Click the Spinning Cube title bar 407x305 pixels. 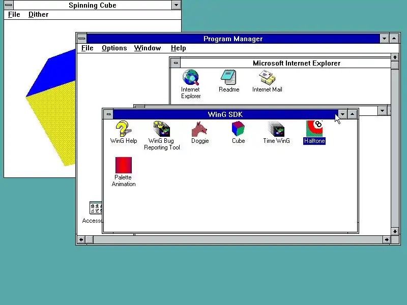pyautogui.click(x=93, y=5)
